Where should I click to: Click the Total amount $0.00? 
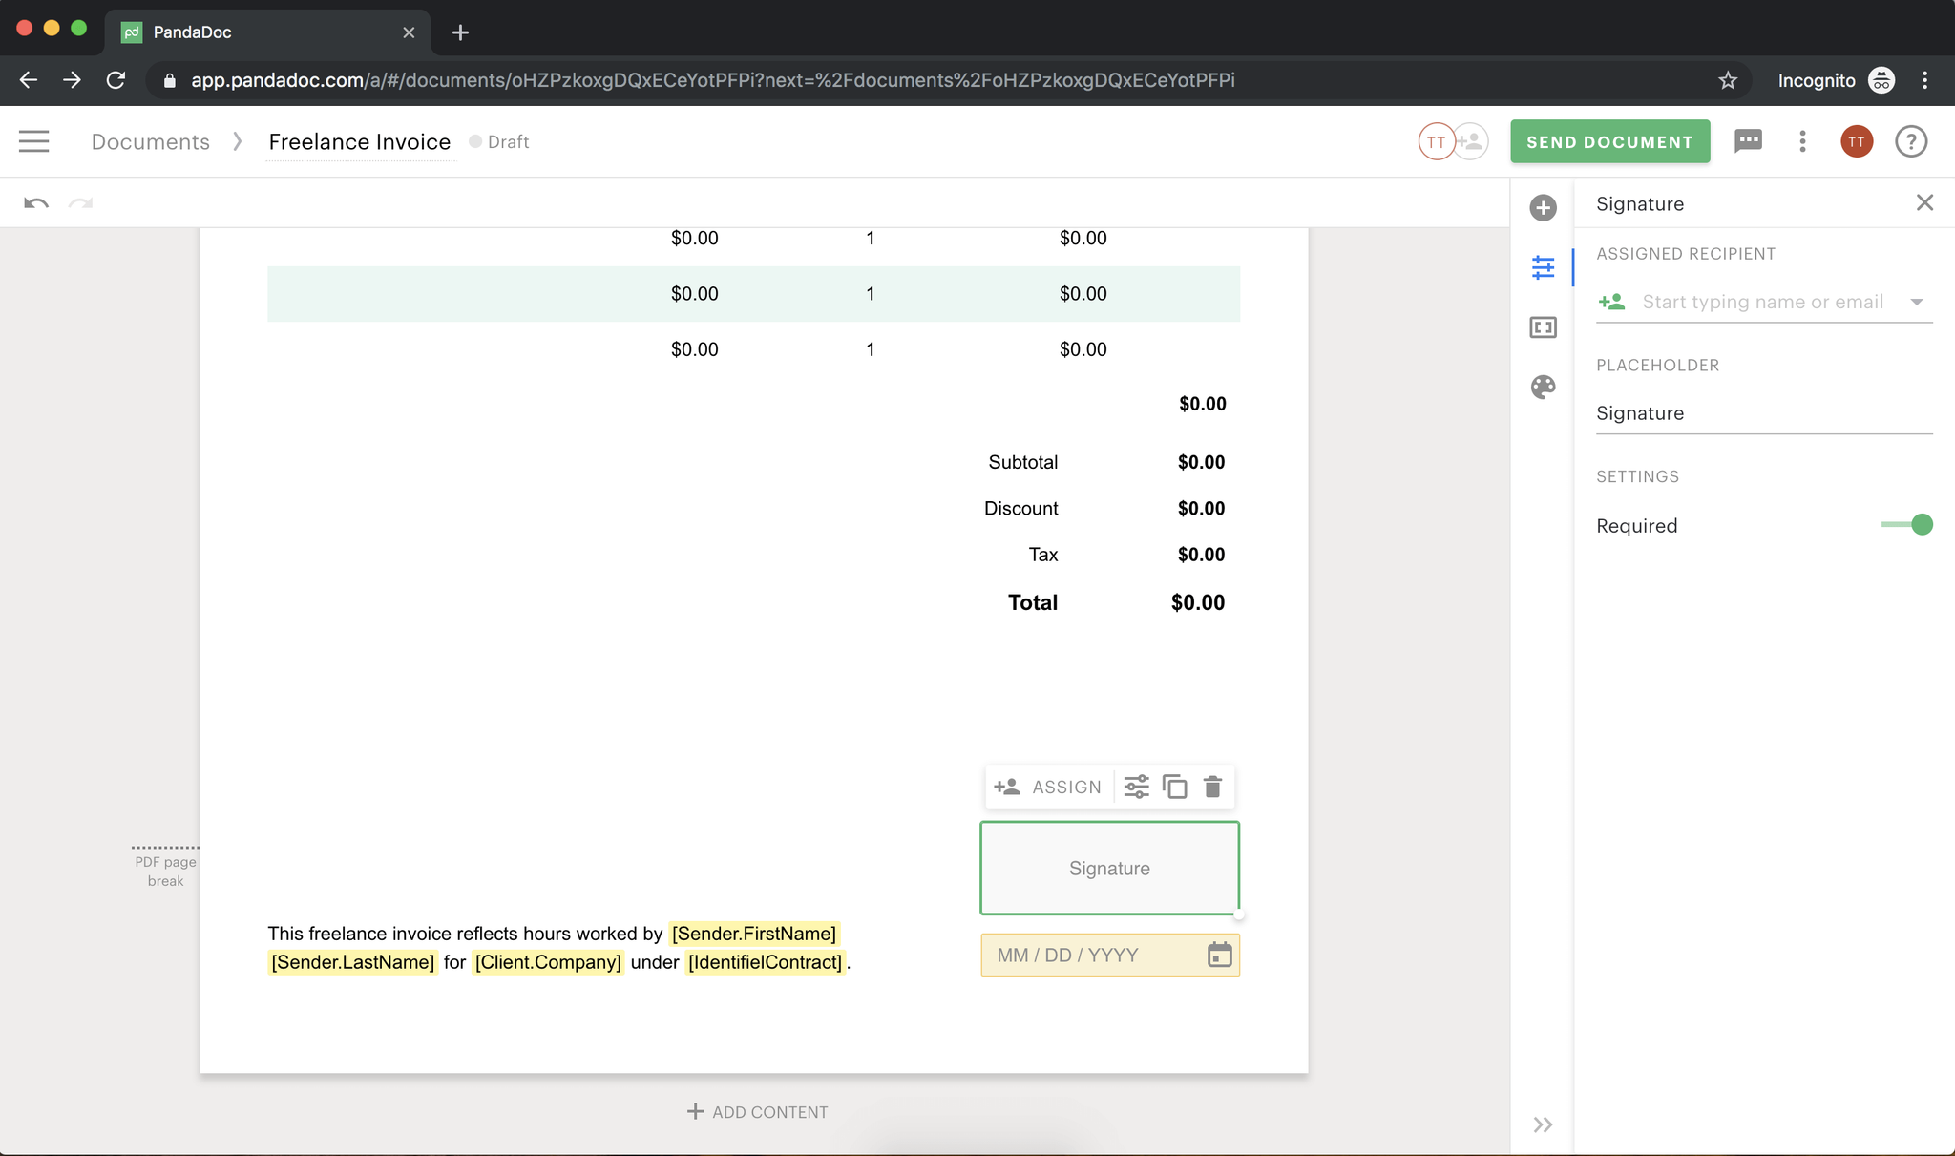pos(1197,602)
